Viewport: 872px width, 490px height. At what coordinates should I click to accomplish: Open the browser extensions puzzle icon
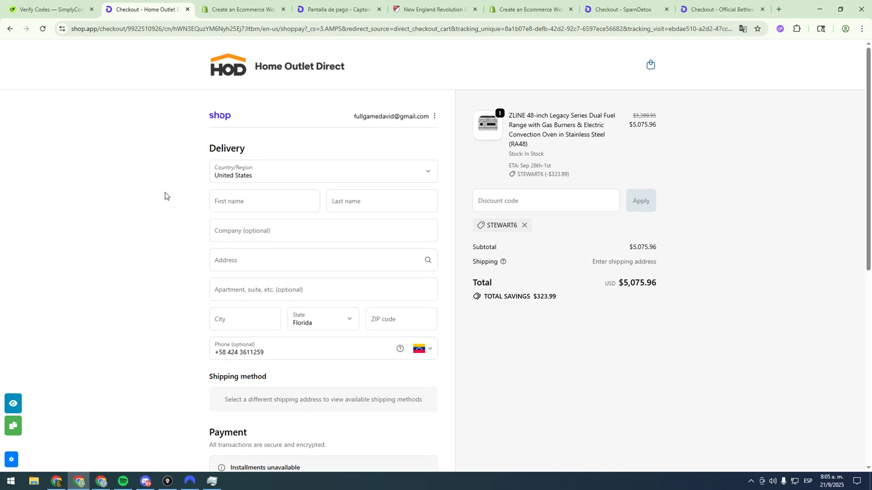pyautogui.click(x=797, y=28)
